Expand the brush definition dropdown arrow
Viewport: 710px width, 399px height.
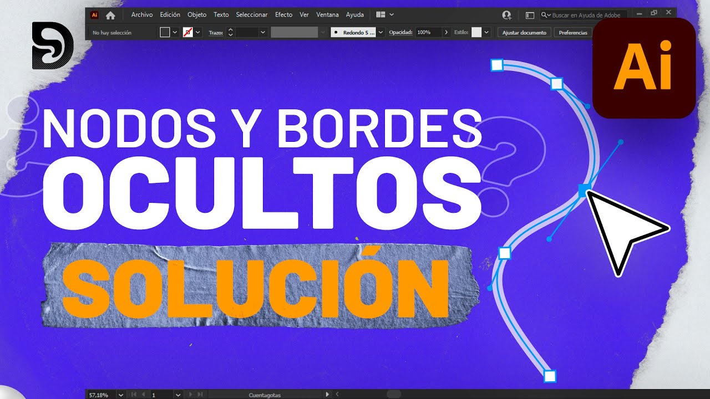[381, 33]
